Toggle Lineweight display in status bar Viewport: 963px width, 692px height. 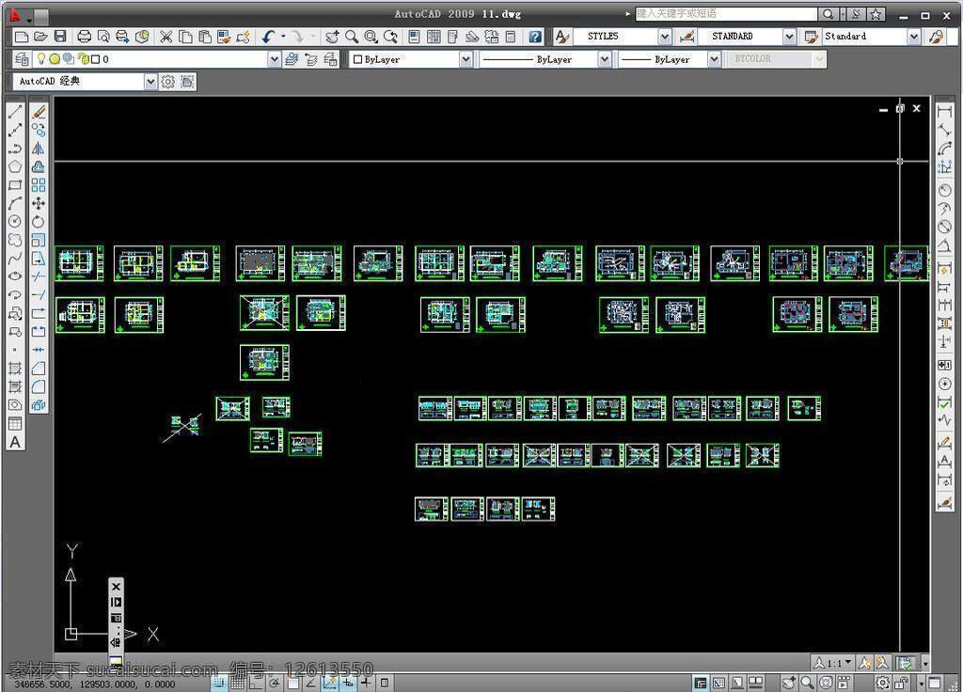click(x=366, y=683)
